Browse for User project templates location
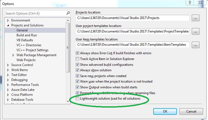 195,31
